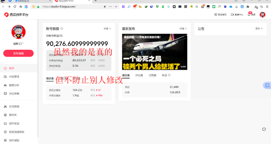Screen dimensions: 271x144
Task: Click the browser back arrow
Action: 3,6
